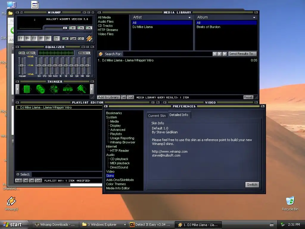The height and width of the screenshot is (229, 305).
Task: Toggle repeat mode in the main player
Action: tap(81, 38)
